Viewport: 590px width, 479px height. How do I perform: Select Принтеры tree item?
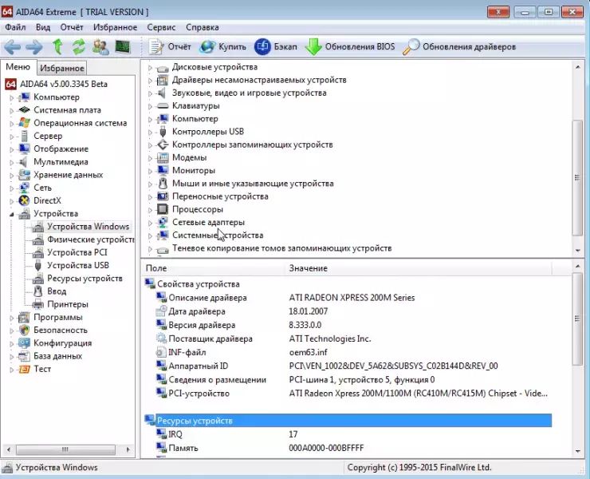tap(67, 304)
